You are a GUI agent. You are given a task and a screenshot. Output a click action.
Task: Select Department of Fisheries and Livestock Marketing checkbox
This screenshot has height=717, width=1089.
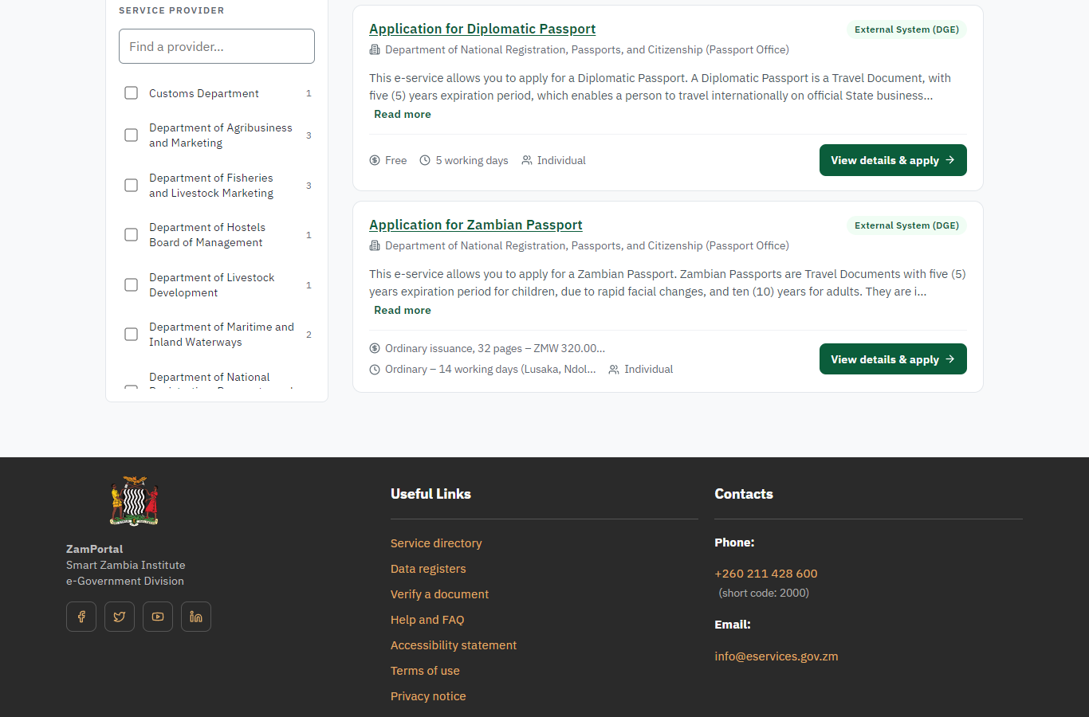coord(132,186)
